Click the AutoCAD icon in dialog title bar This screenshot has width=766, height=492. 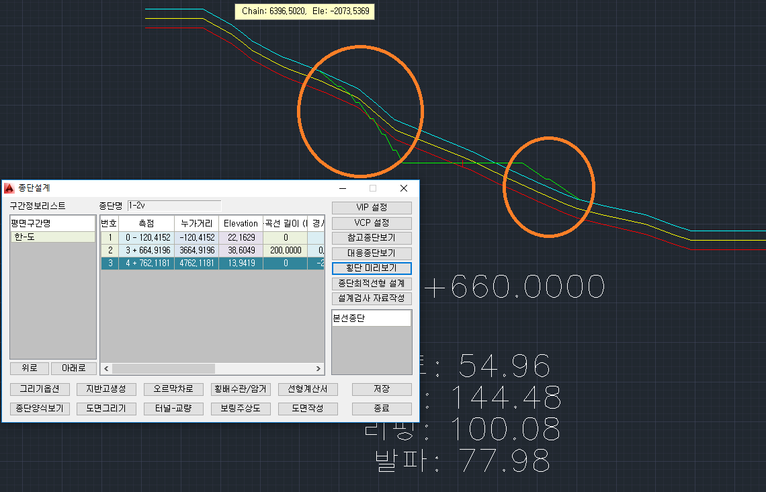[9, 188]
